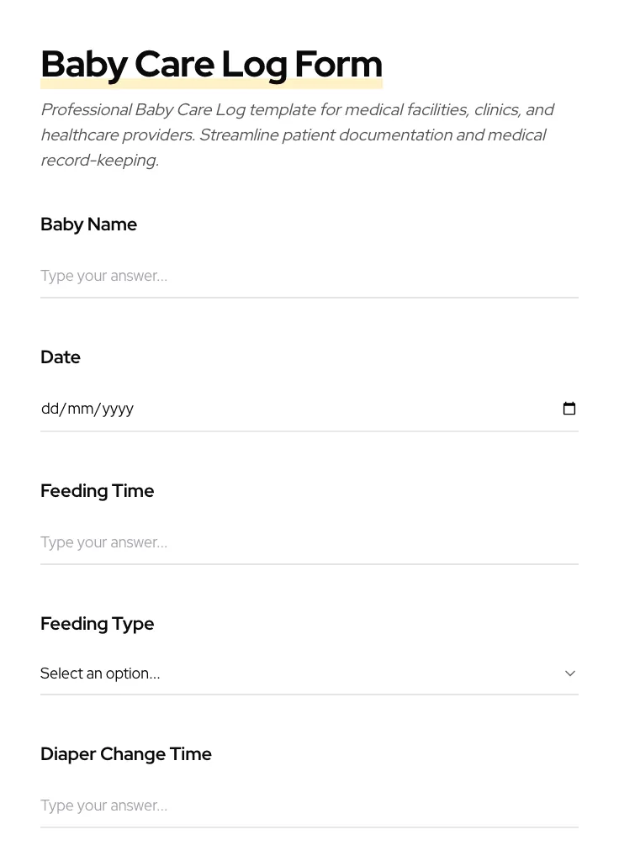The image size is (619, 861).
Task: Click the 'Type your answer...' under Baby Name
Action: 103,275
